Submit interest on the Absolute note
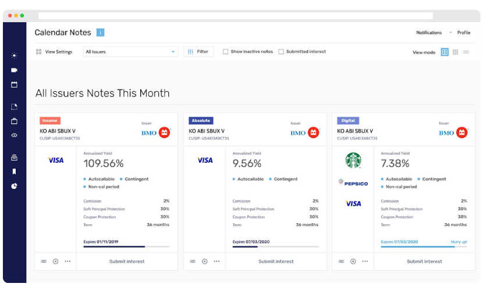483x287 pixels. tap(276, 261)
